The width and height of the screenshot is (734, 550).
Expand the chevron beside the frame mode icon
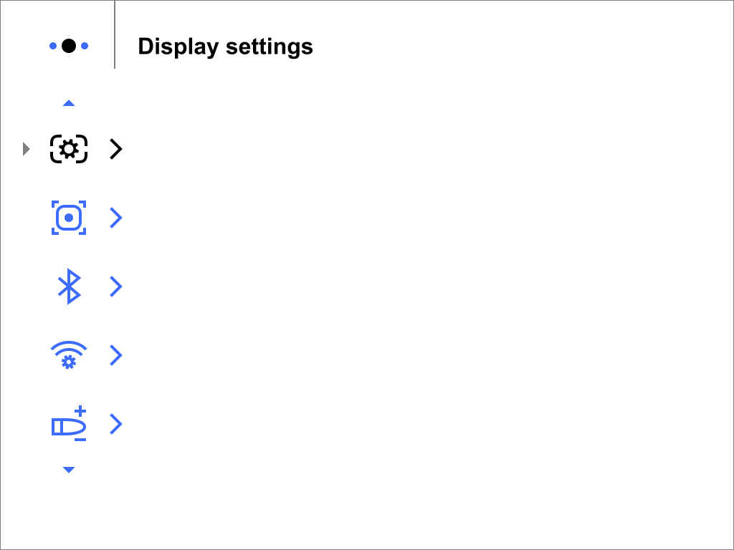116,218
